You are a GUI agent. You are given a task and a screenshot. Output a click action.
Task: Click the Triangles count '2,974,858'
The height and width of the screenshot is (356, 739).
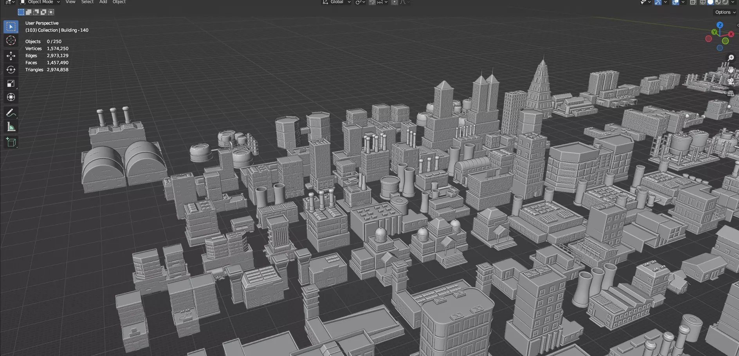(x=58, y=70)
